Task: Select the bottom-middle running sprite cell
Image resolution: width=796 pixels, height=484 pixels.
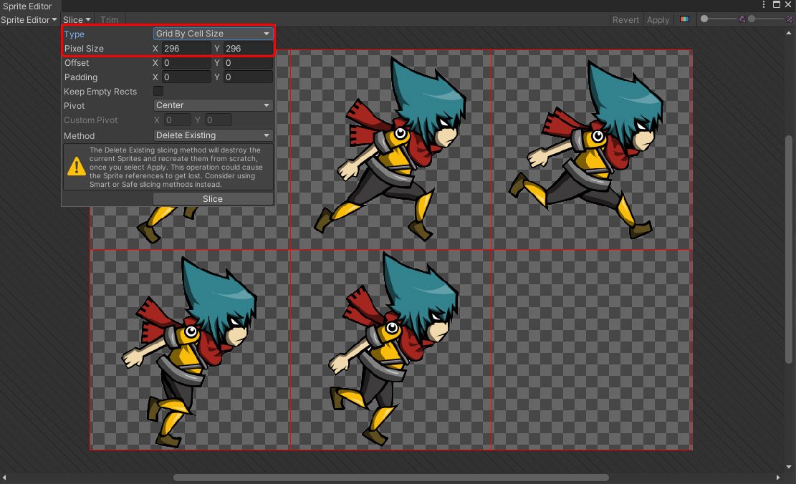Action: coord(390,349)
